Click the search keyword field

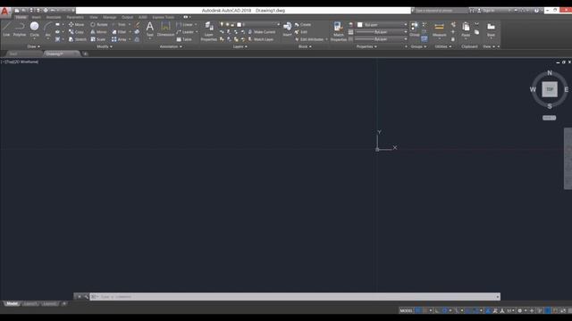click(x=441, y=11)
